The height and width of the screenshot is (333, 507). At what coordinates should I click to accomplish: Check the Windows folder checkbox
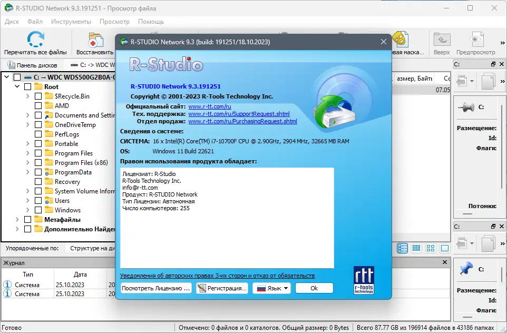[38, 210]
